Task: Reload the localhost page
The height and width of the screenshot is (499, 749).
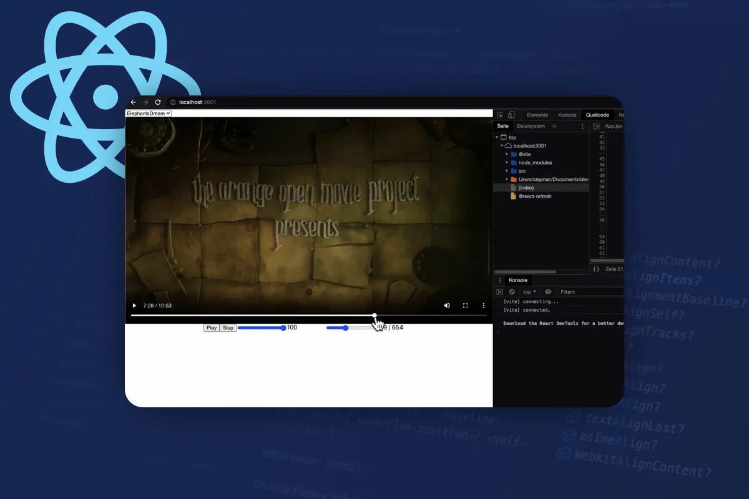Action: click(x=158, y=102)
